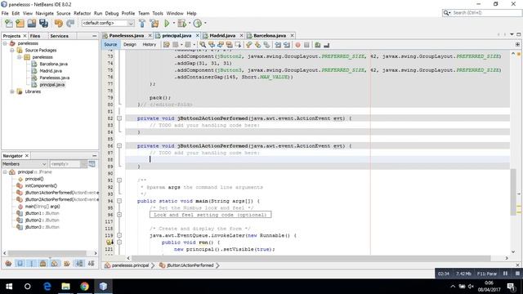Click jButton1ActionPerformed in the breadcrumb bar
Screen dimensions: 523x294
coord(190,265)
